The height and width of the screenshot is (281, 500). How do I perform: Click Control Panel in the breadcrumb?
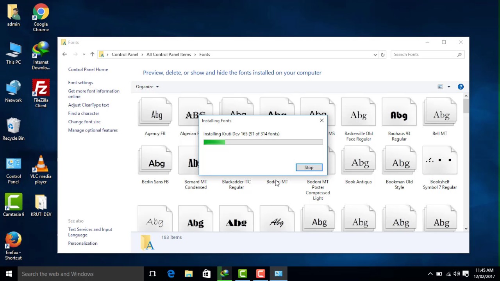click(125, 55)
